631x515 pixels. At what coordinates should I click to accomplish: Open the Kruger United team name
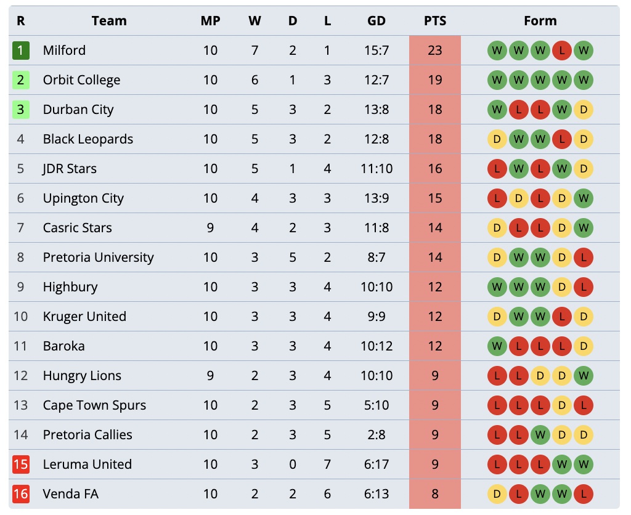(84, 317)
